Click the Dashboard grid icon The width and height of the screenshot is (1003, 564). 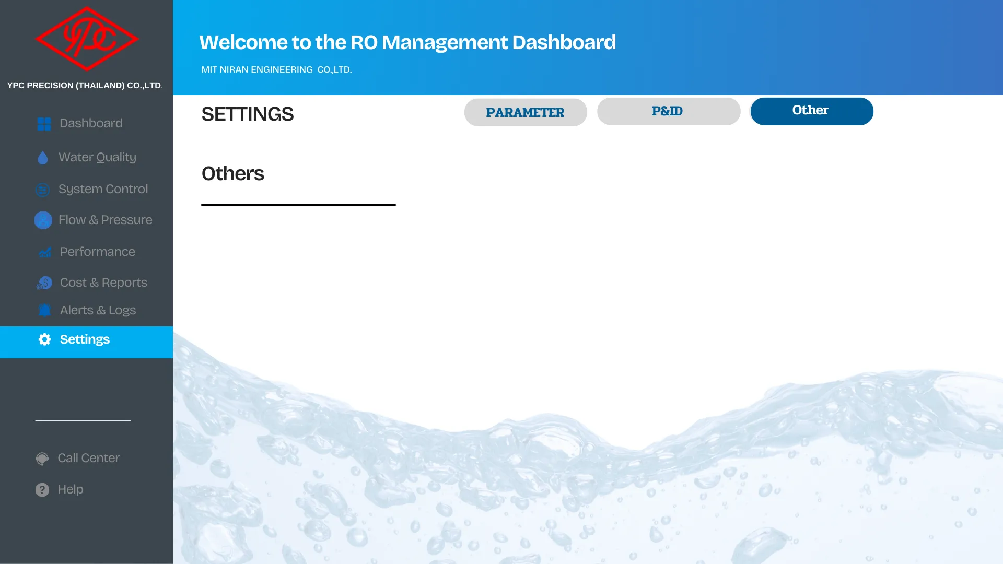point(44,124)
